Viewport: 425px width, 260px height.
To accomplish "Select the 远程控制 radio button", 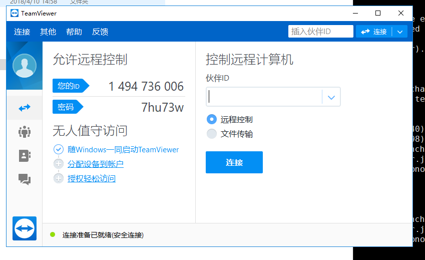I will (212, 119).
